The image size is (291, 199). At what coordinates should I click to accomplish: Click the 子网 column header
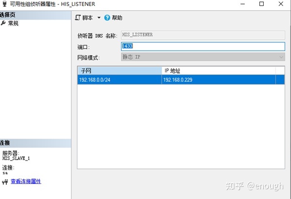pyautogui.click(x=120, y=71)
